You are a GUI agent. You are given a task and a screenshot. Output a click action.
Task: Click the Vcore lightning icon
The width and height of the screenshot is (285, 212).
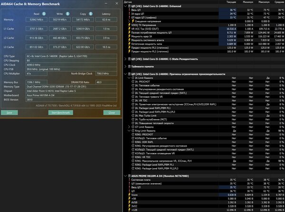pos(129,195)
